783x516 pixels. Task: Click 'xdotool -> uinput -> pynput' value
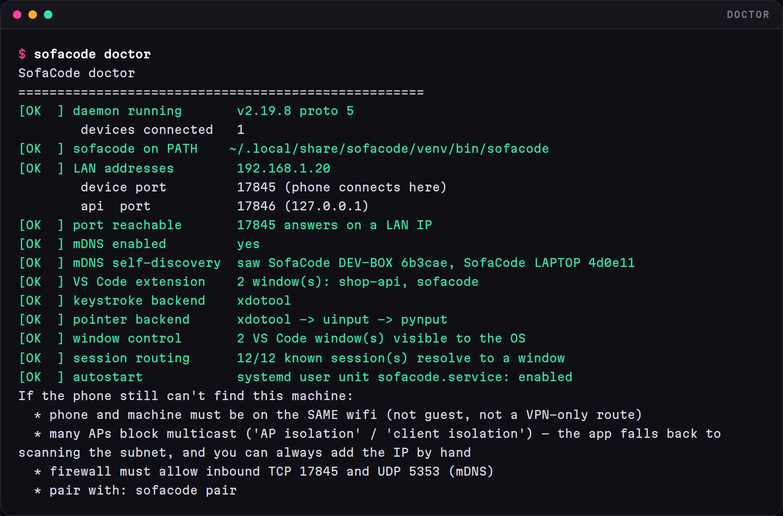click(x=342, y=319)
